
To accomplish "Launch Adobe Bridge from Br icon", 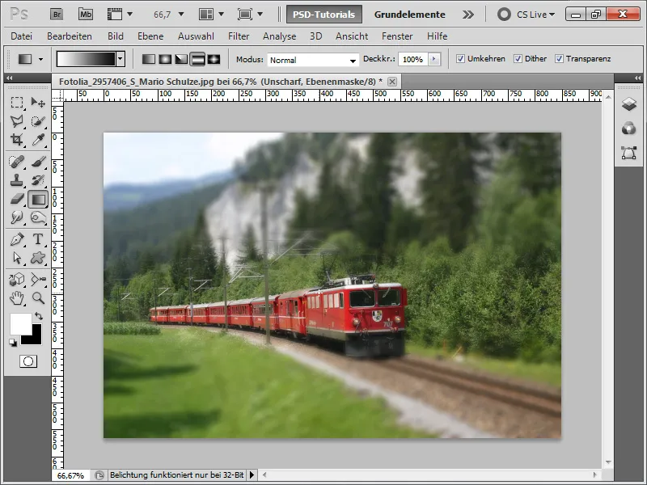I will 57,15.
